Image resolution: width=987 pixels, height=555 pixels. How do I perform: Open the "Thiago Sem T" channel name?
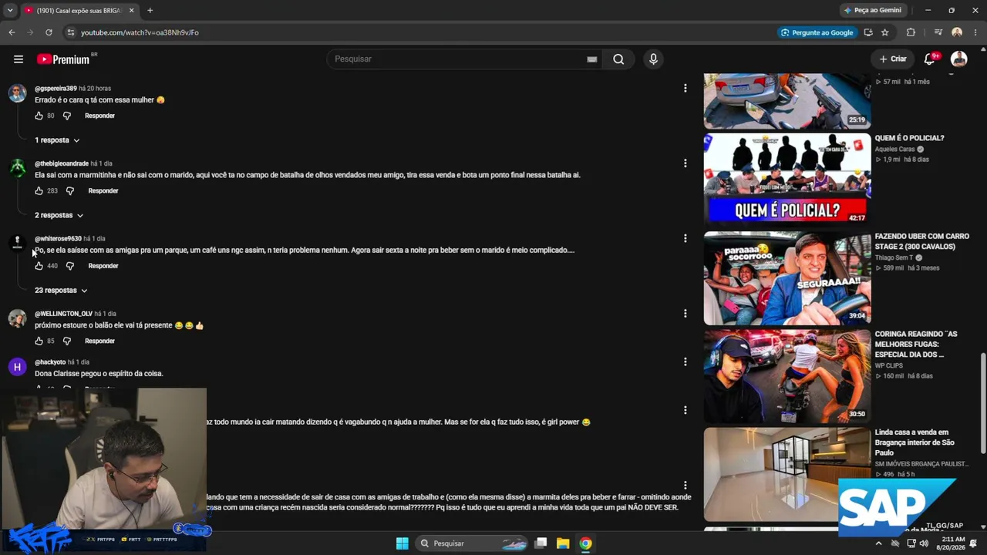894,258
